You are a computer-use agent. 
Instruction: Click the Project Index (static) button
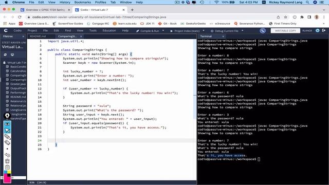tap(185, 31)
